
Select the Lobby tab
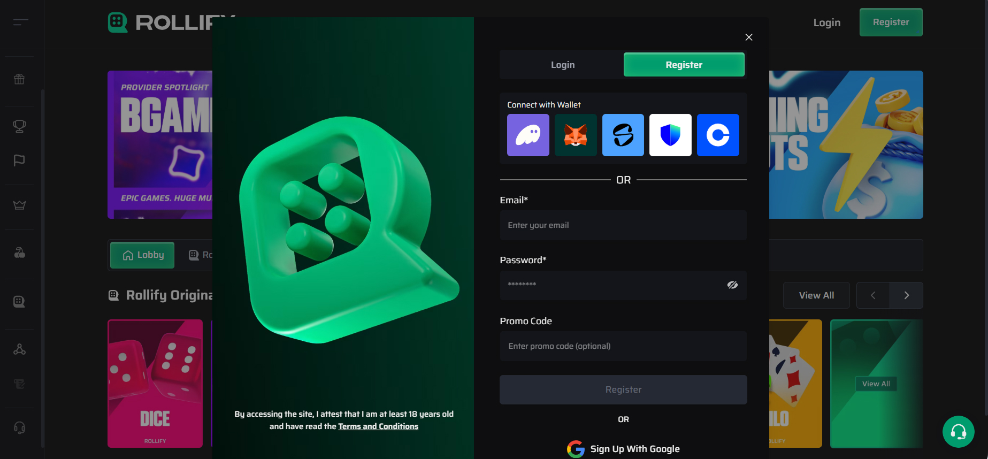click(x=142, y=255)
